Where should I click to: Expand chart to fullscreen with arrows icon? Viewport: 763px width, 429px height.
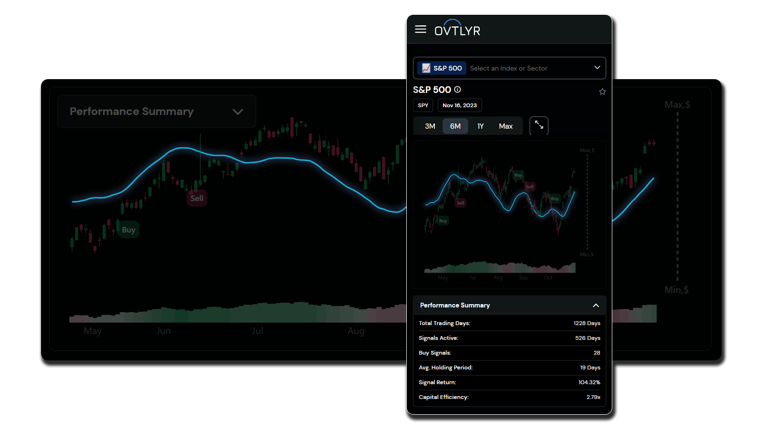[x=539, y=125]
